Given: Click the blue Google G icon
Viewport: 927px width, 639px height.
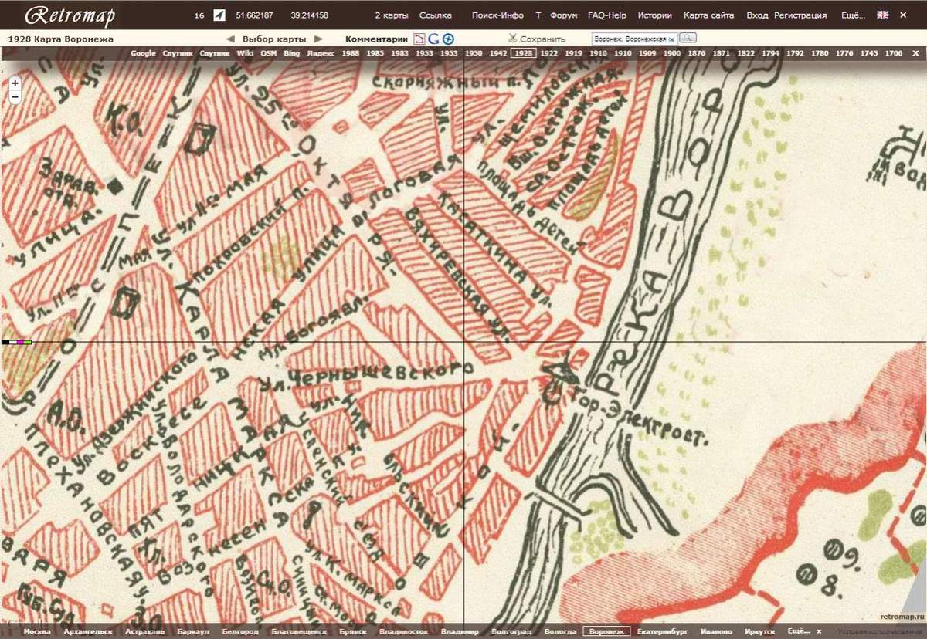Looking at the screenshot, I should (x=434, y=39).
